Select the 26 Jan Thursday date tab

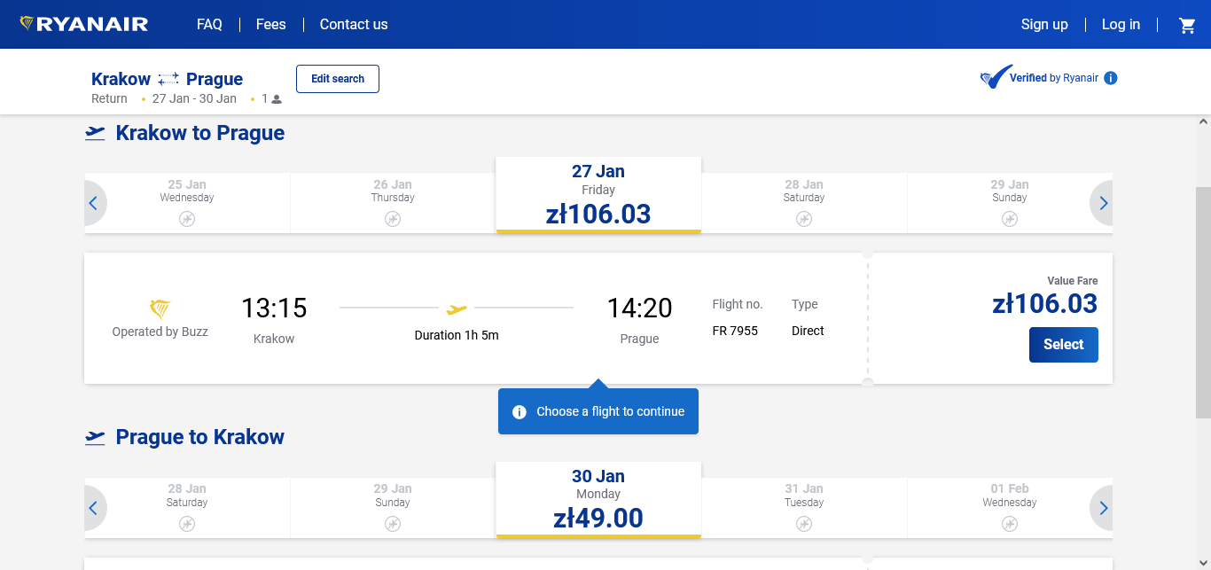click(393, 203)
